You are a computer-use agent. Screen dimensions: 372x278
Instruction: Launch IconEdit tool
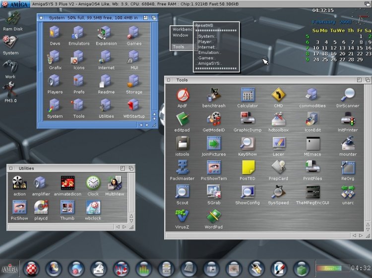(x=312, y=119)
